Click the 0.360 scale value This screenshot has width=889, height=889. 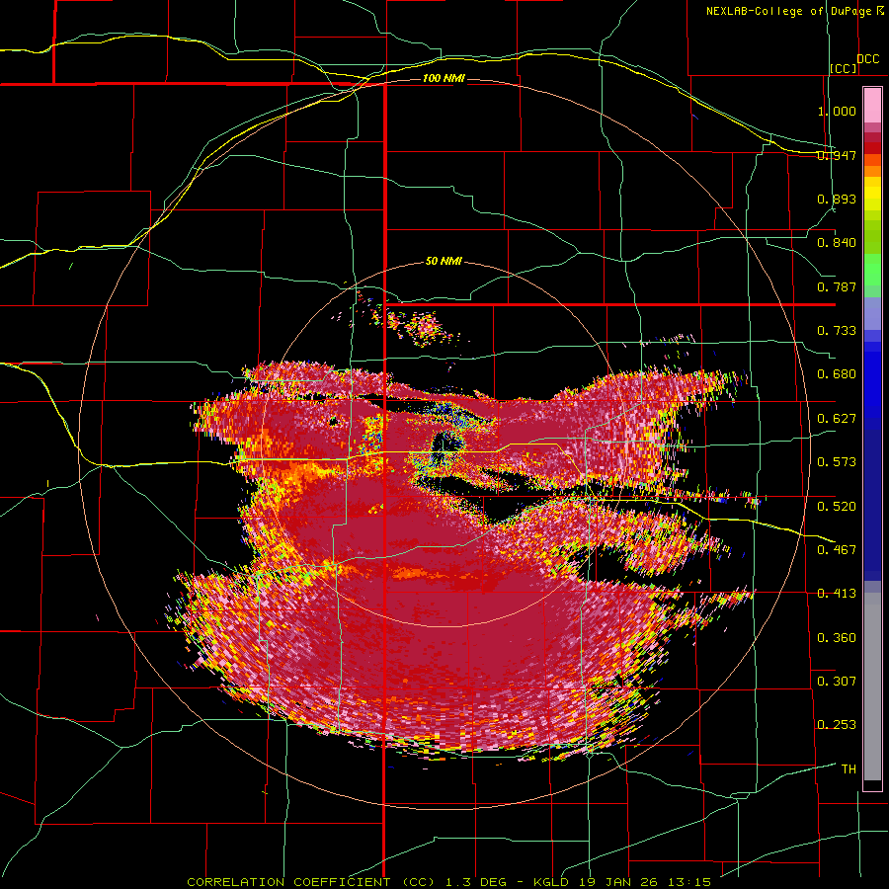pos(837,637)
